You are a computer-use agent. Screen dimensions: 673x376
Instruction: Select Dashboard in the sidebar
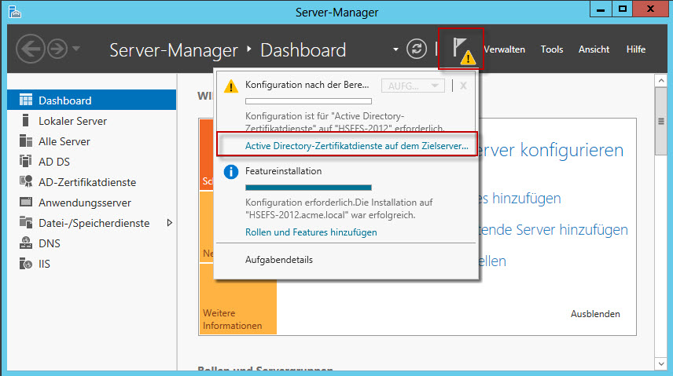tap(92, 100)
